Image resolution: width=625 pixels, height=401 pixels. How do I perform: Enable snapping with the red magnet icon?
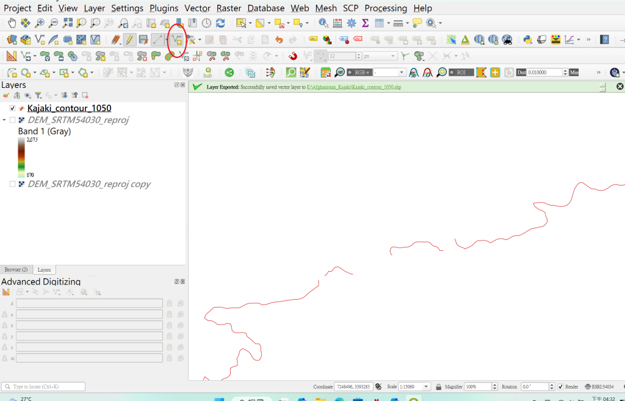pos(293,56)
